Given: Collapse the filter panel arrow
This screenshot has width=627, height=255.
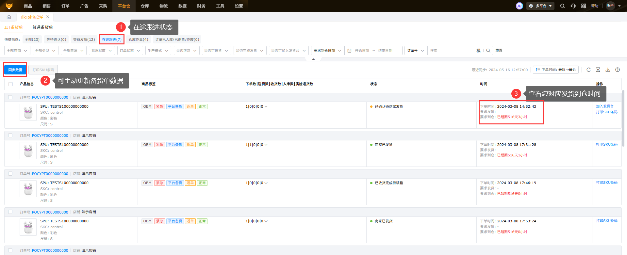Looking at the screenshot, I should [313, 59].
